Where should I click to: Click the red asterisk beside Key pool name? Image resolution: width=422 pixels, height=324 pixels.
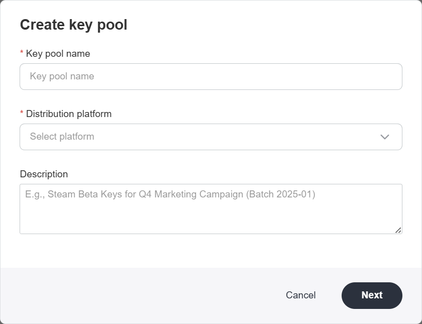click(x=22, y=53)
